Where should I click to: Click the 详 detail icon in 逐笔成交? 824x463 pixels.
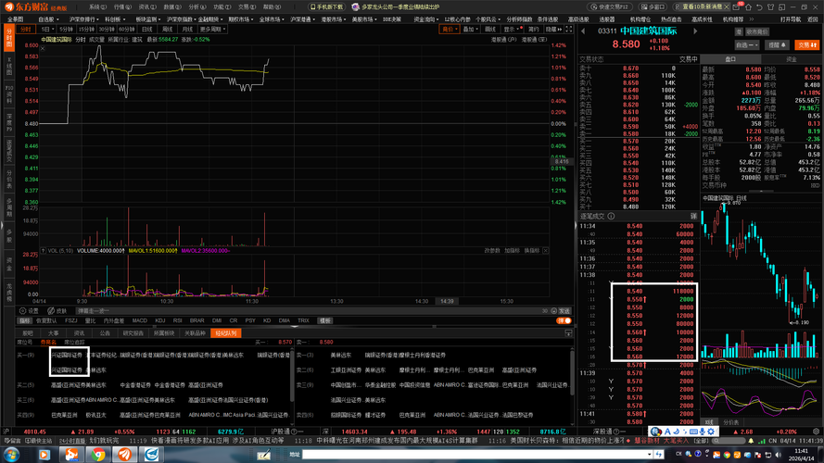693,217
